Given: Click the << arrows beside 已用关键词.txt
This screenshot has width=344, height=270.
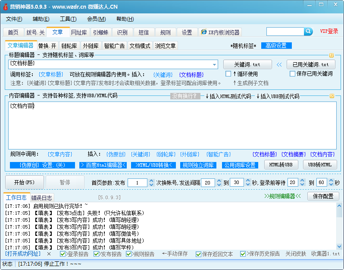Looking at the screenshot, I should pos(279,64).
